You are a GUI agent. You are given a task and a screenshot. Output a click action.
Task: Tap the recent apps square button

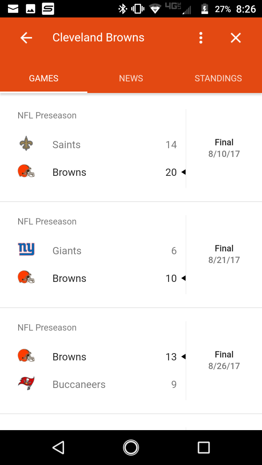[x=204, y=448]
